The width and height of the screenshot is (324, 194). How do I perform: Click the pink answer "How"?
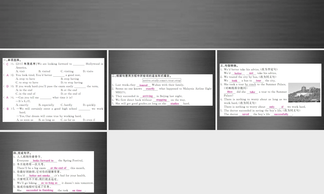pyautogui.click(x=230, y=92)
